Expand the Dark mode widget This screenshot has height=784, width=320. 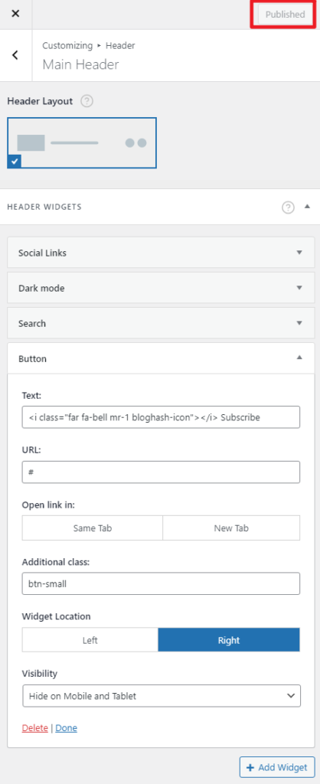click(x=161, y=288)
